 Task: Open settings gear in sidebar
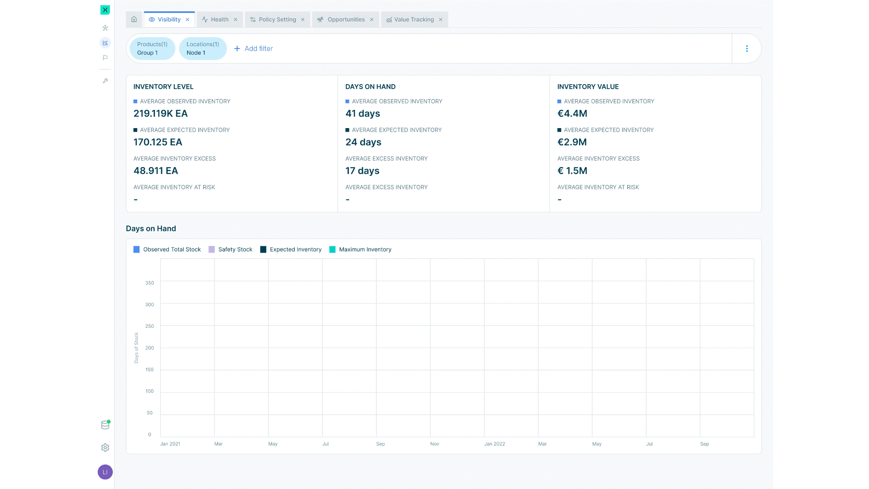pyautogui.click(x=105, y=447)
